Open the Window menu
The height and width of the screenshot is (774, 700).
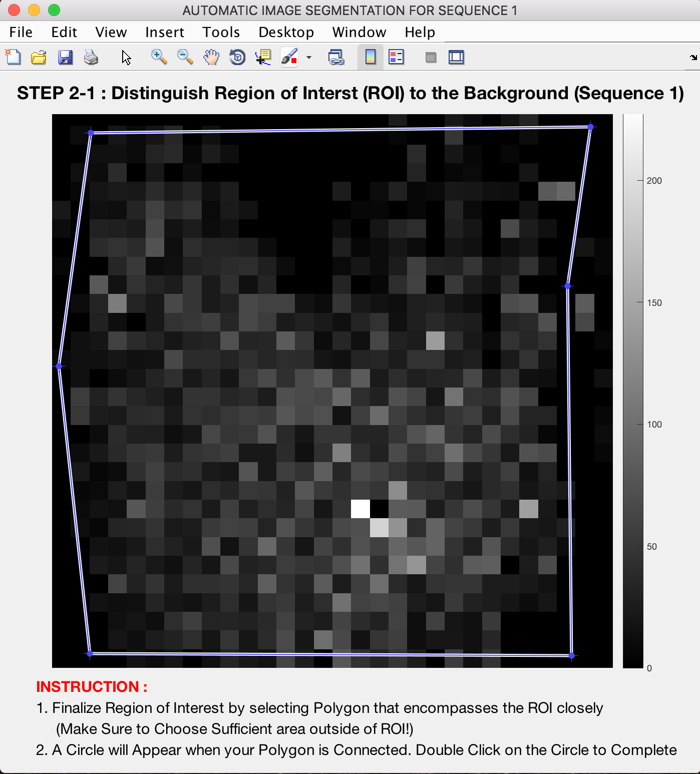pyautogui.click(x=360, y=32)
